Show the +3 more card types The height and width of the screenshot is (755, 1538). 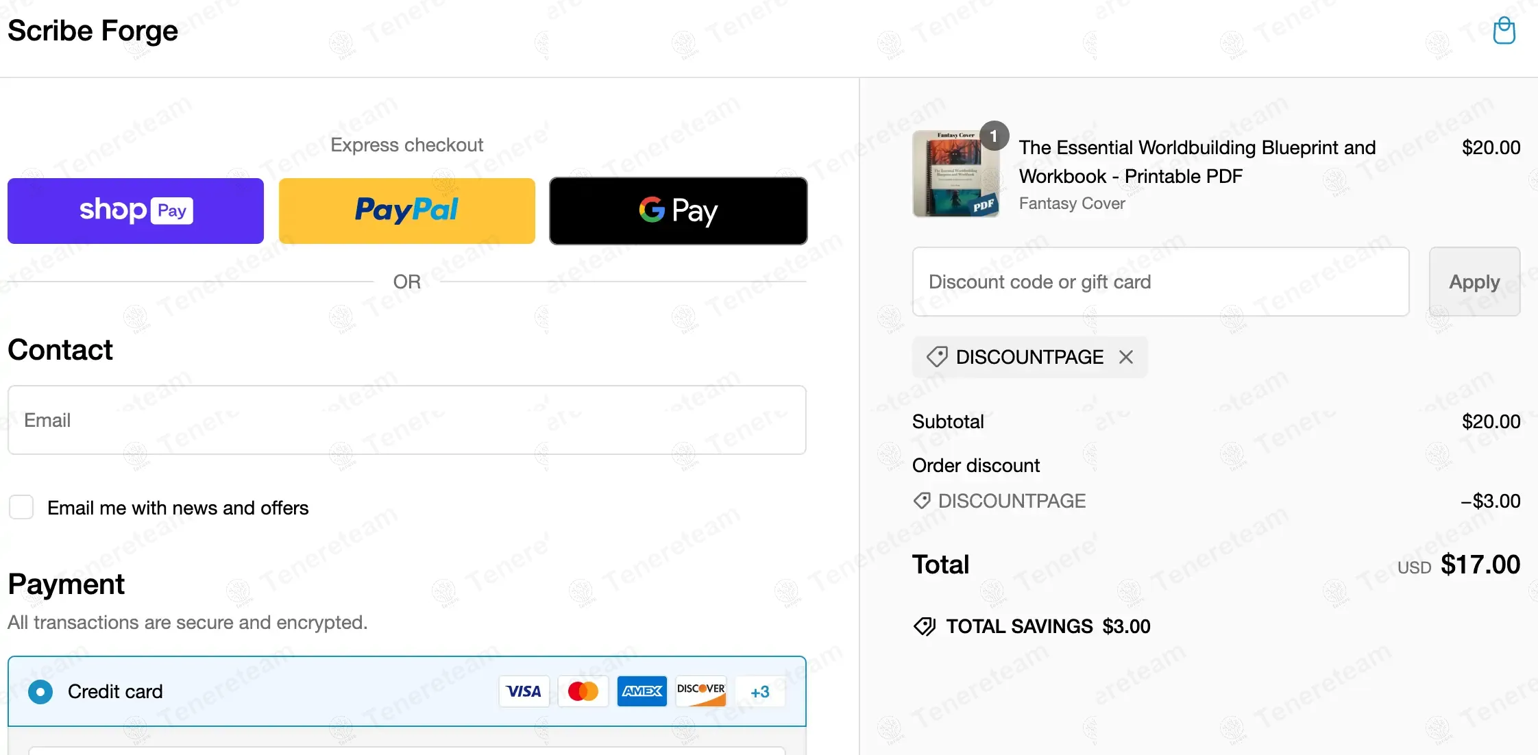coord(760,692)
